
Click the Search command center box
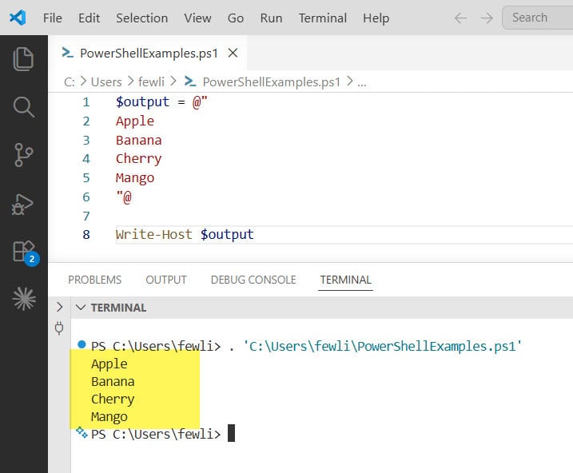pyautogui.click(x=537, y=18)
